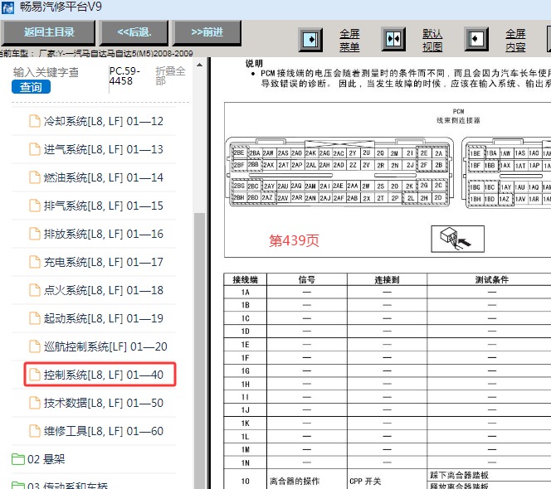The height and width of the screenshot is (489, 551).
Task: Click the blue 查询 button
Action: 31,87
